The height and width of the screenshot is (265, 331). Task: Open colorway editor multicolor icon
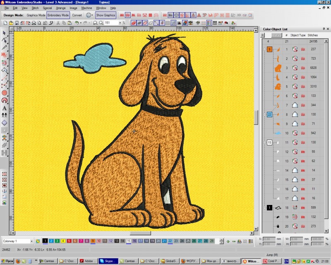point(38,241)
